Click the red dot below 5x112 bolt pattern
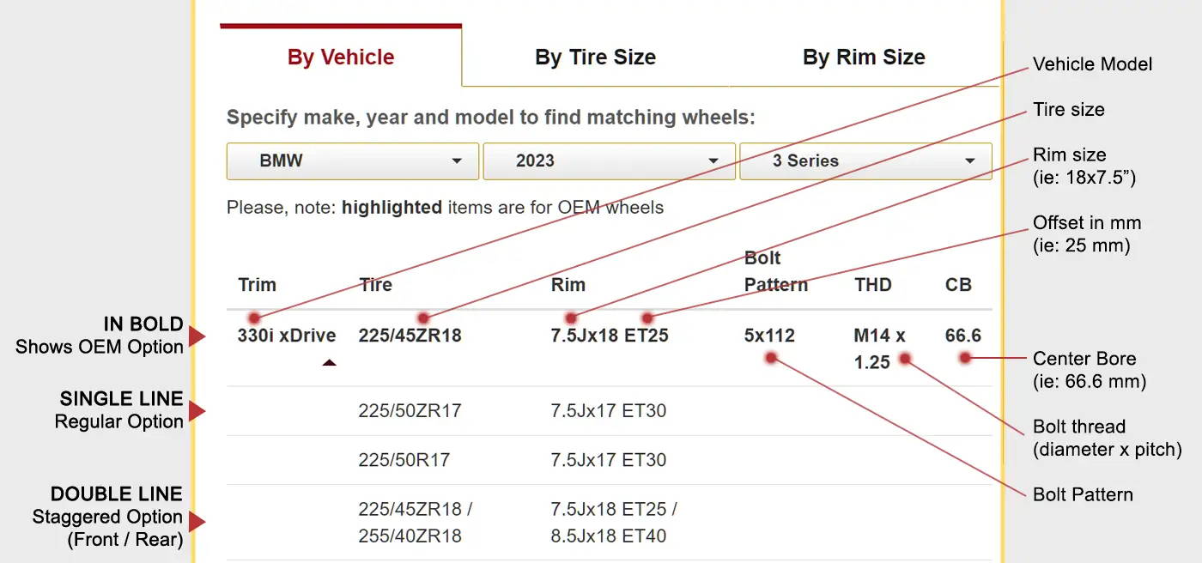Image resolution: width=1202 pixels, height=563 pixels. click(x=771, y=357)
